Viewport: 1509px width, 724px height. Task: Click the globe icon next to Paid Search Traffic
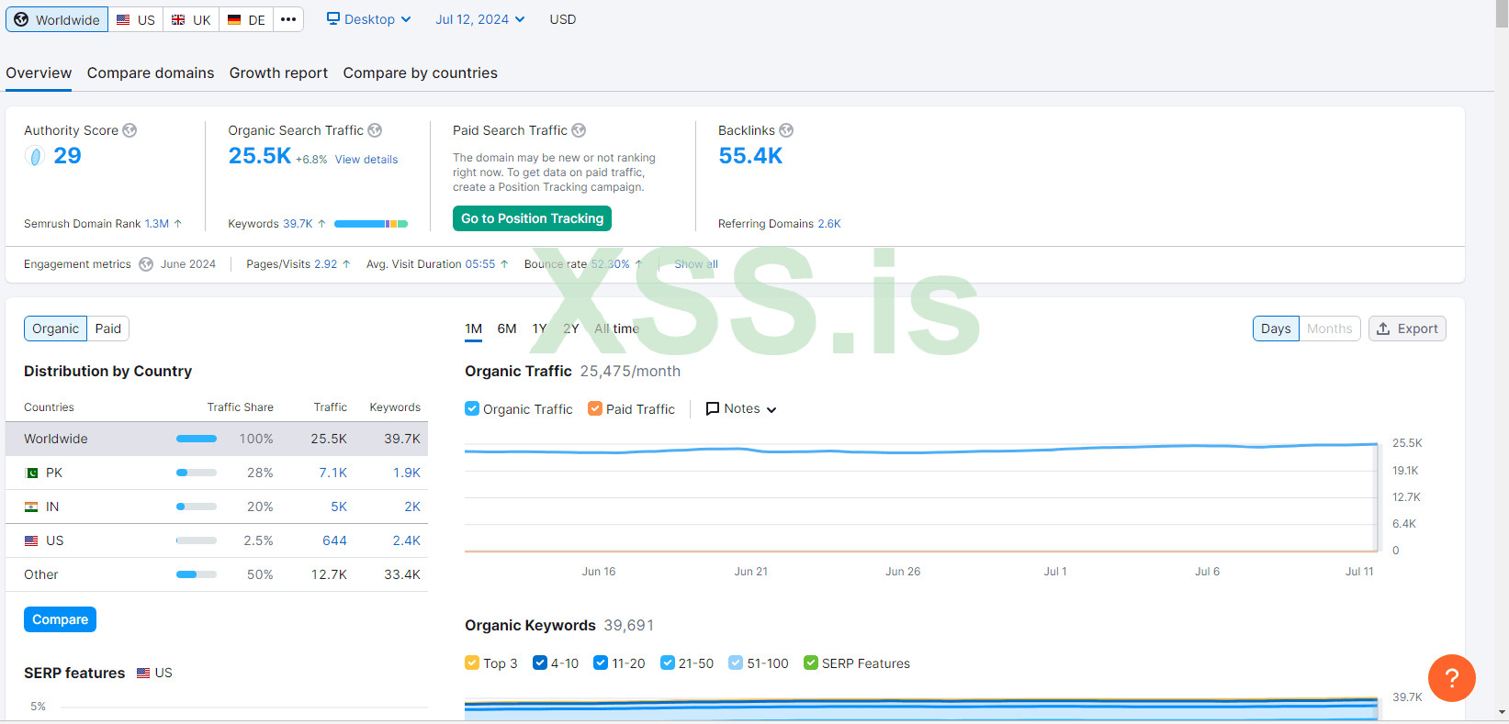(579, 130)
